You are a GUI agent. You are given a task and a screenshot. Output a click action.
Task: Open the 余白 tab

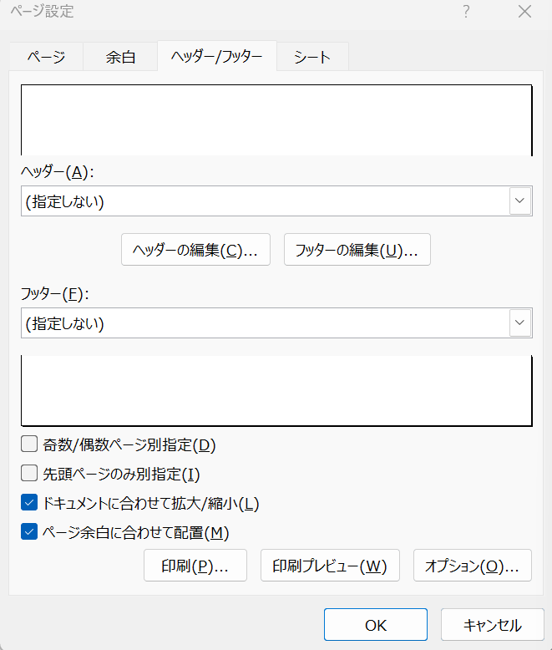[x=120, y=57]
